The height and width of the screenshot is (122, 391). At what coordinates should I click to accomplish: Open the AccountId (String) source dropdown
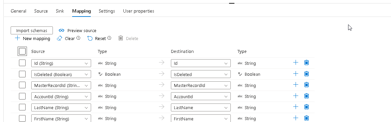tap(61, 97)
